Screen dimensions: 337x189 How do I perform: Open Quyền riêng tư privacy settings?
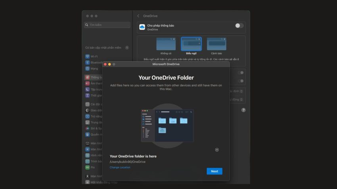click(94, 134)
